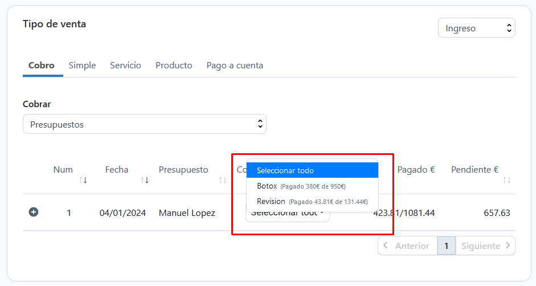This screenshot has height=286, width=536.
Task: Sort by Num column arrows
Action: coord(83,180)
